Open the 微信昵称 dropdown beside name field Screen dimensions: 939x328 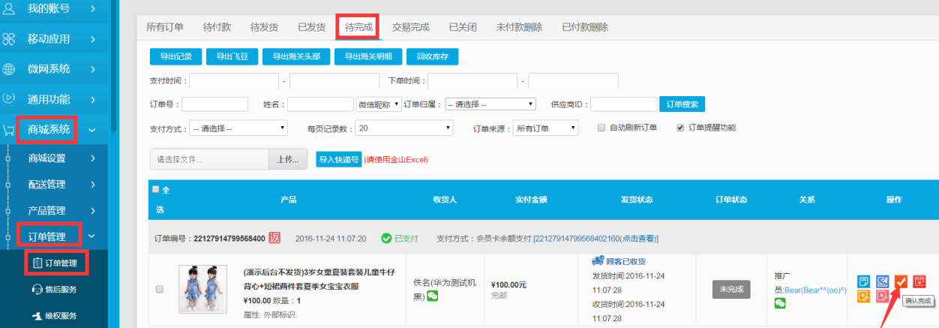pos(378,104)
